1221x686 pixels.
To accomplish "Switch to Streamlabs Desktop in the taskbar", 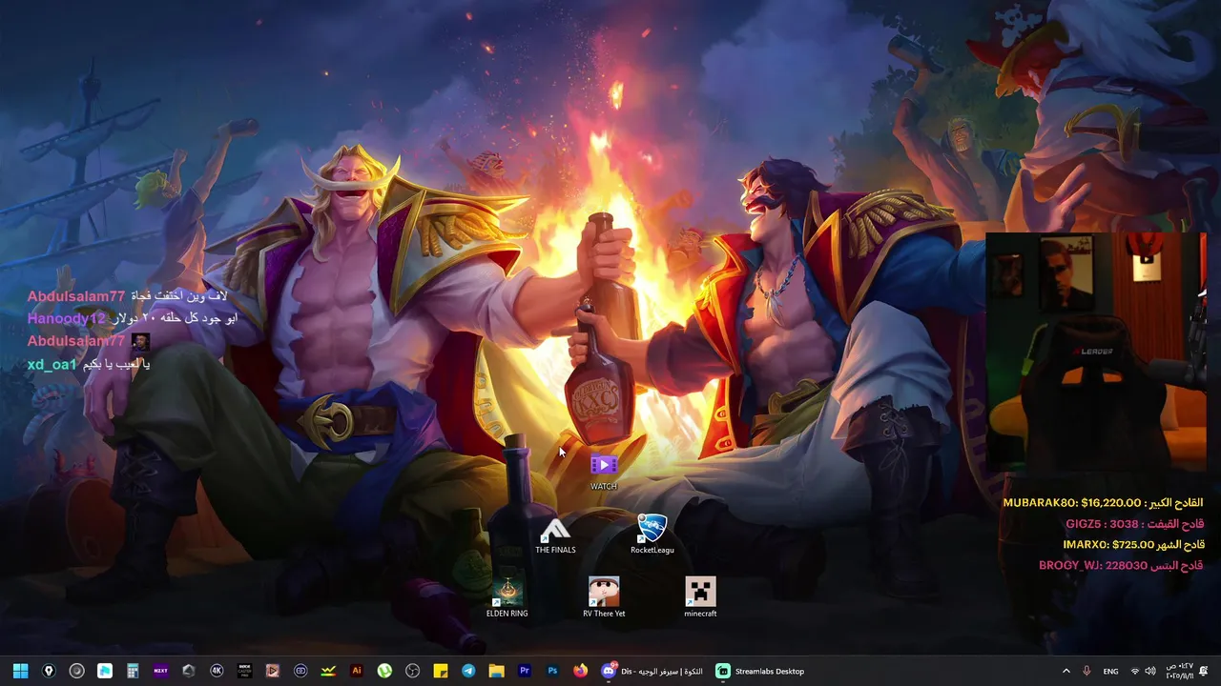I will tap(761, 671).
